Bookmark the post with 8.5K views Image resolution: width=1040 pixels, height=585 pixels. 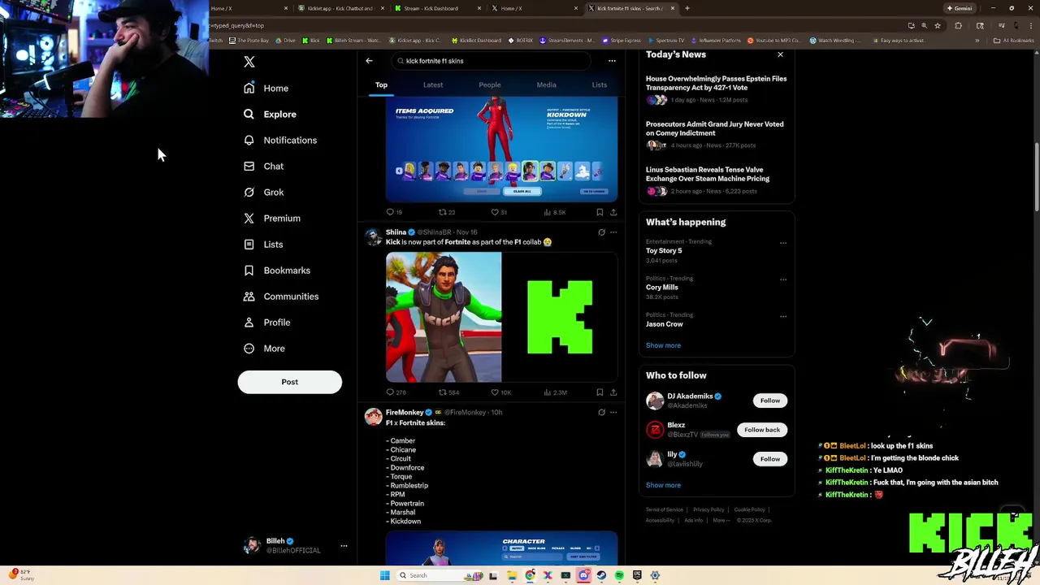pos(600,212)
